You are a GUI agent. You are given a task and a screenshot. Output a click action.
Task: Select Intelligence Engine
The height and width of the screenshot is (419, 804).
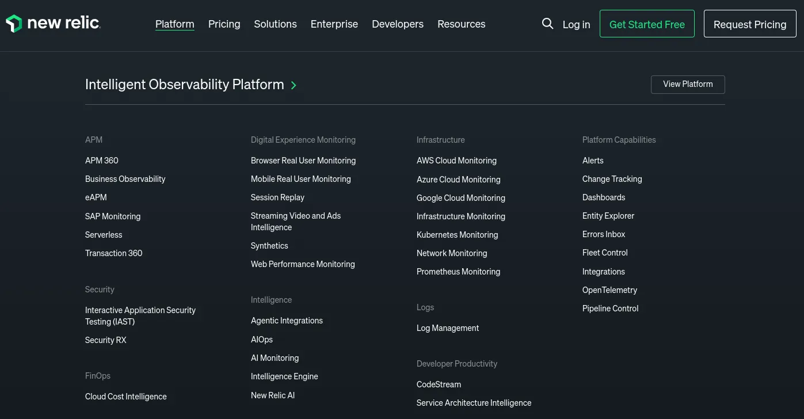coord(284,376)
